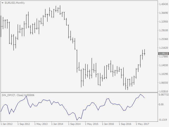Select price level 1.21620 on scale
Screen dimensions: 169x127
click(164, 48)
